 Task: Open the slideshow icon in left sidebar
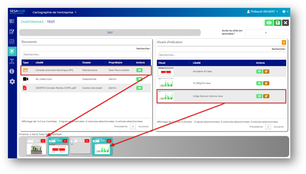click(x=12, y=51)
